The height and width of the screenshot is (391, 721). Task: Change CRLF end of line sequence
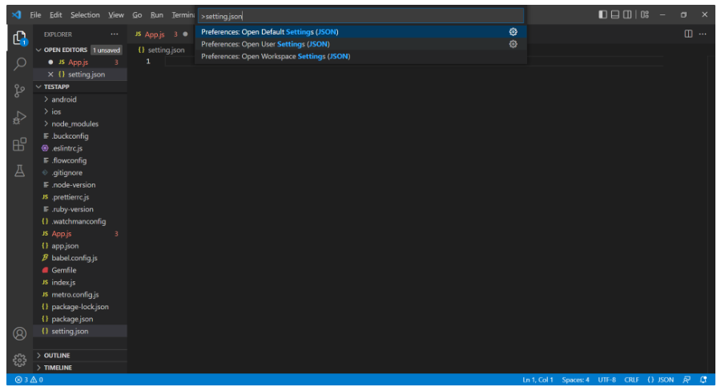[631, 380]
